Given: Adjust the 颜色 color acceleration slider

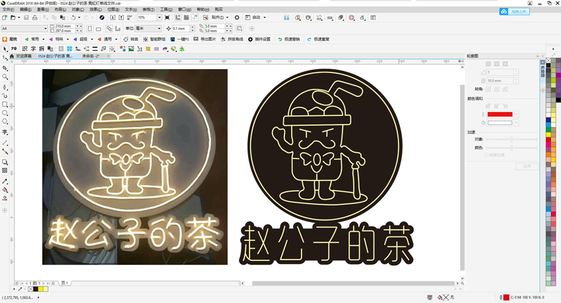Looking at the screenshot, I should (511, 148).
